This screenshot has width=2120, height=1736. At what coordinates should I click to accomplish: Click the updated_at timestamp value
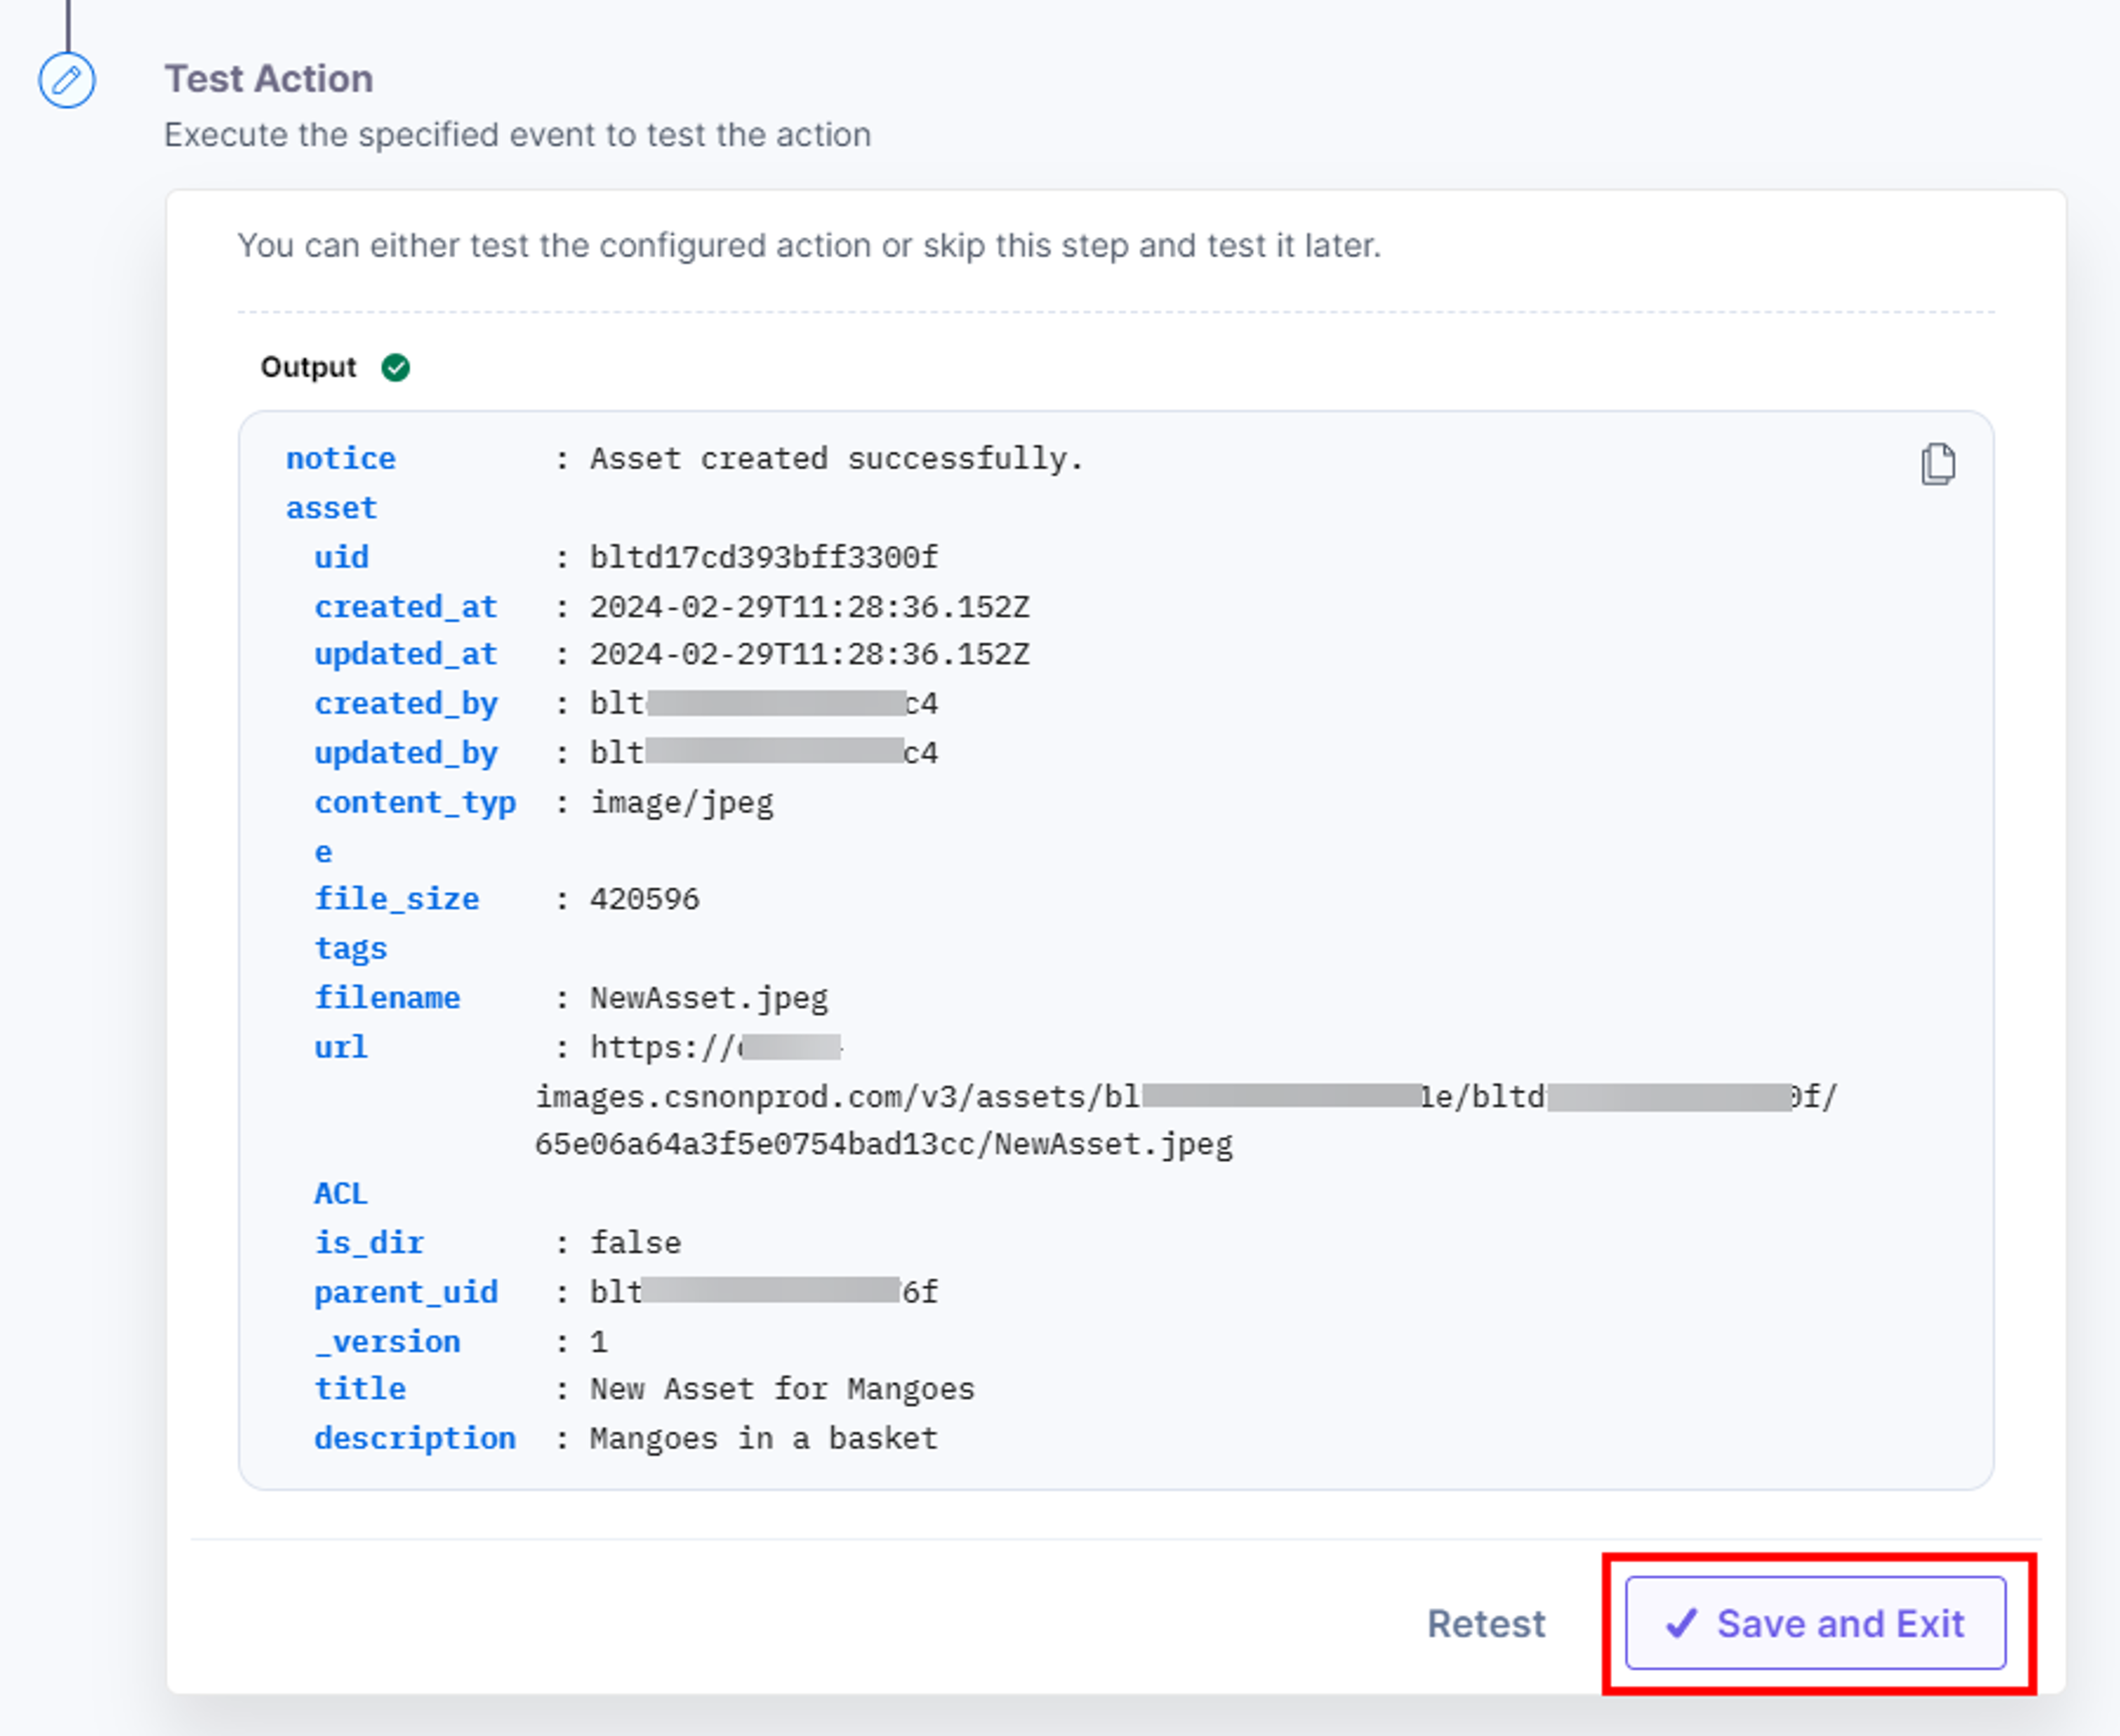pos(809,654)
